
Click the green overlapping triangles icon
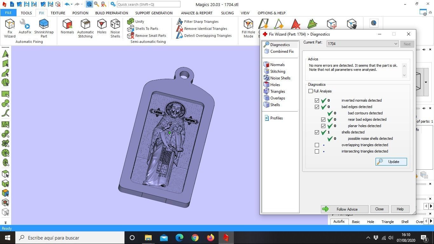312,24
